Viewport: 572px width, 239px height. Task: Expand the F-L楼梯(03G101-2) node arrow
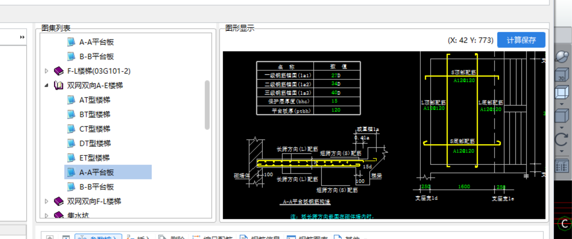point(46,71)
